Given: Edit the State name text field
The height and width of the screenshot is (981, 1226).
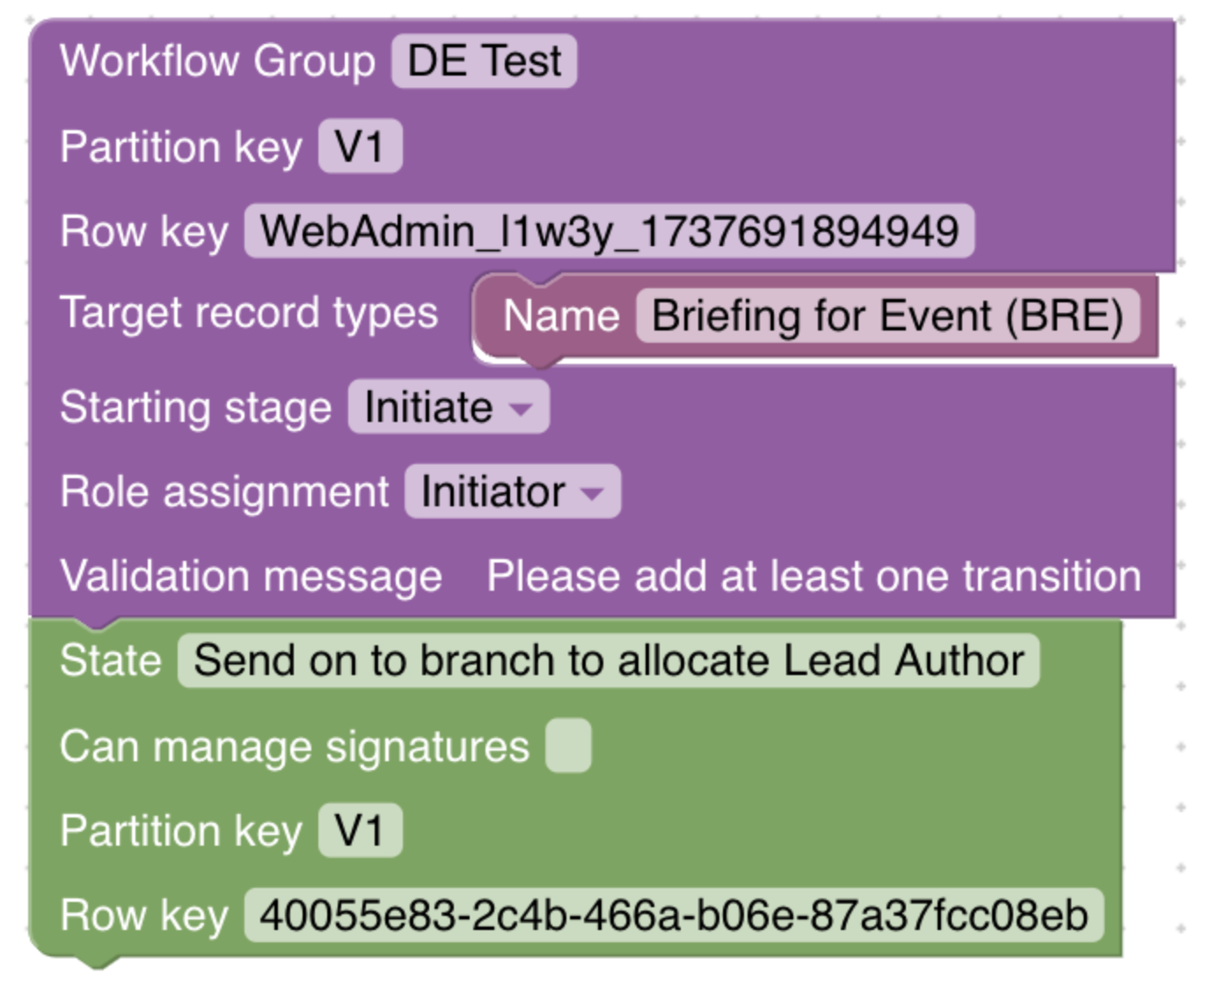Looking at the screenshot, I should click(609, 661).
